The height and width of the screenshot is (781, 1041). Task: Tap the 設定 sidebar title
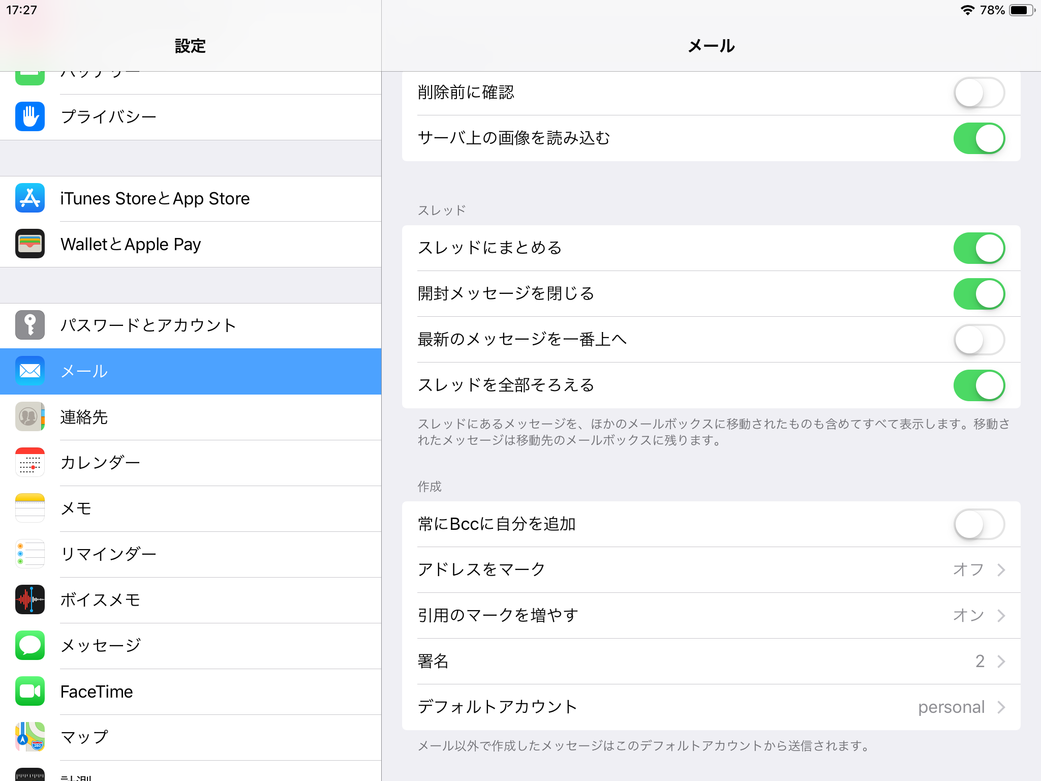pyautogui.click(x=190, y=46)
